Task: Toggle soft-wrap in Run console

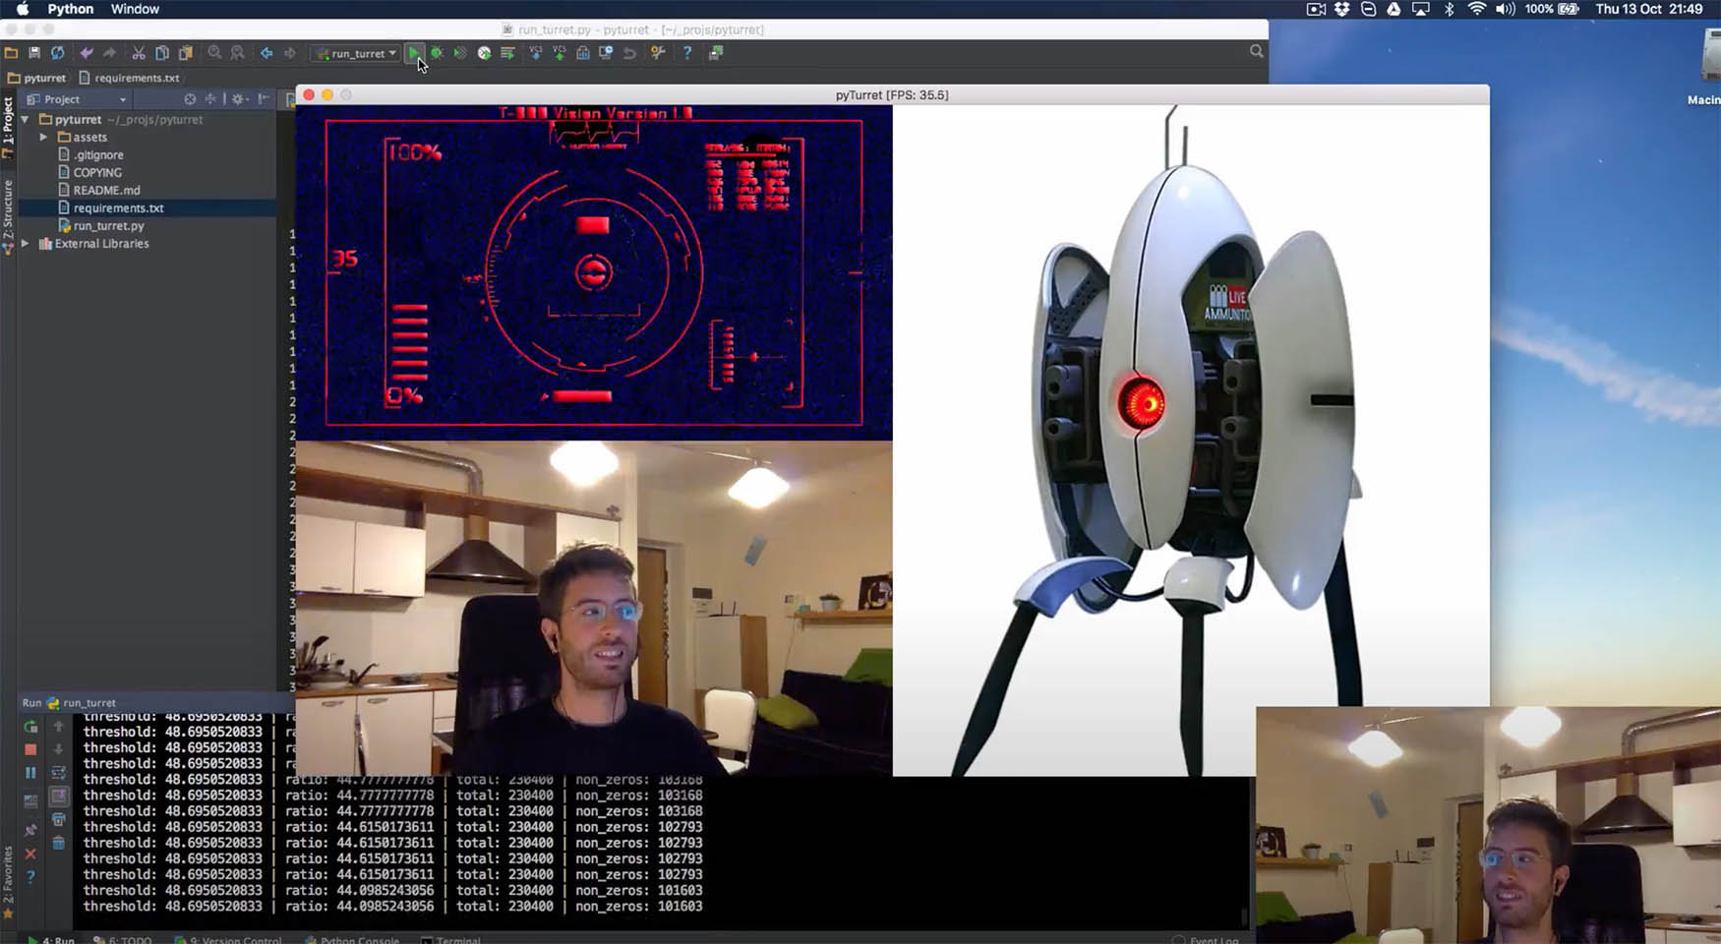Action: point(59,773)
